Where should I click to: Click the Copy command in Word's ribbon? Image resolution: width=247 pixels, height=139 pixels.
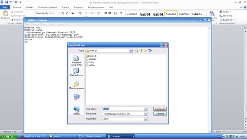18,16
